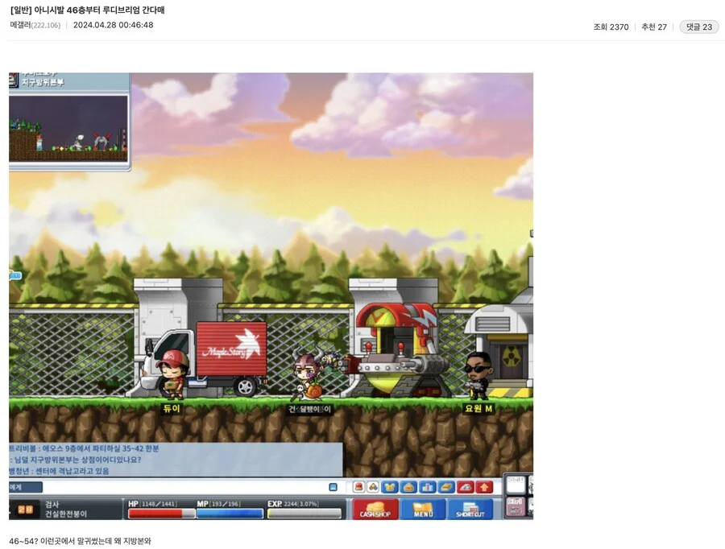Click the post title text
This screenshot has width=725, height=549.
pos(87,10)
